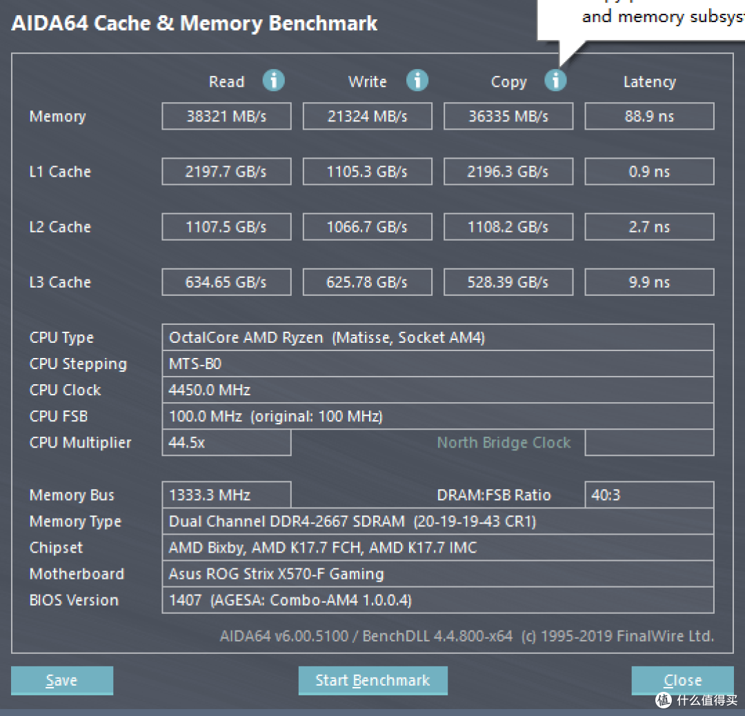745x716 pixels.
Task: Select L1 Cache Latency 0.9 ns
Action: click(650, 172)
